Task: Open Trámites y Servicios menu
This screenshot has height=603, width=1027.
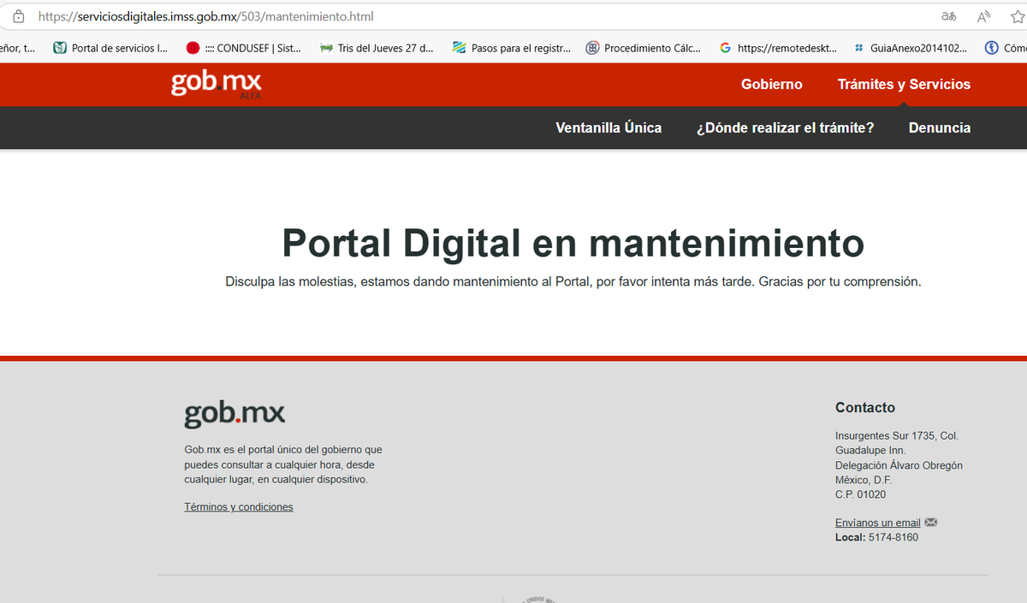Action: point(904,84)
